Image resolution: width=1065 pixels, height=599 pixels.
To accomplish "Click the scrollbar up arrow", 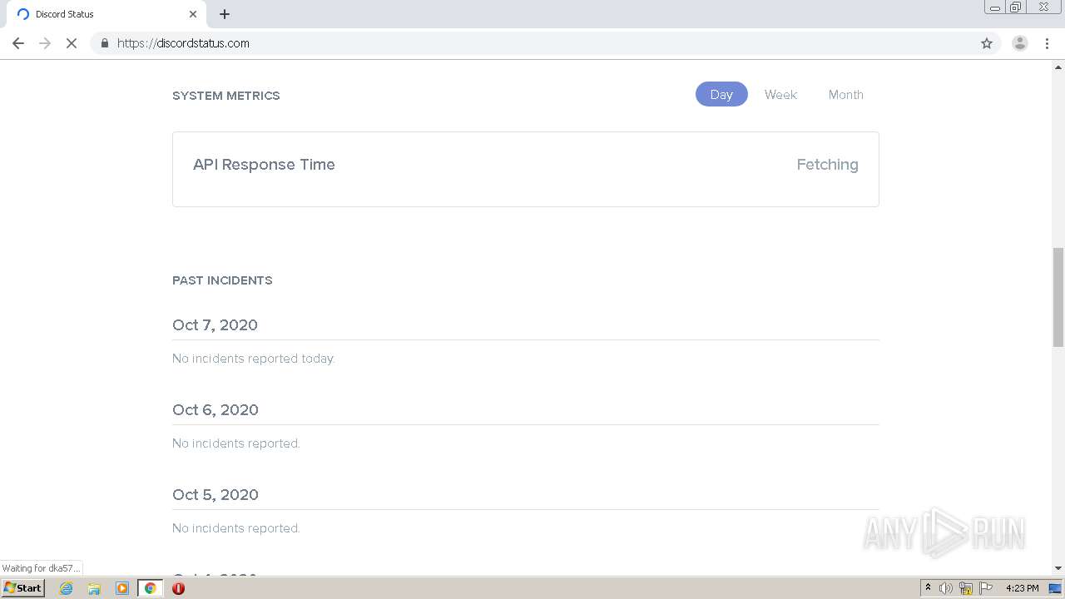I will [1058, 67].
